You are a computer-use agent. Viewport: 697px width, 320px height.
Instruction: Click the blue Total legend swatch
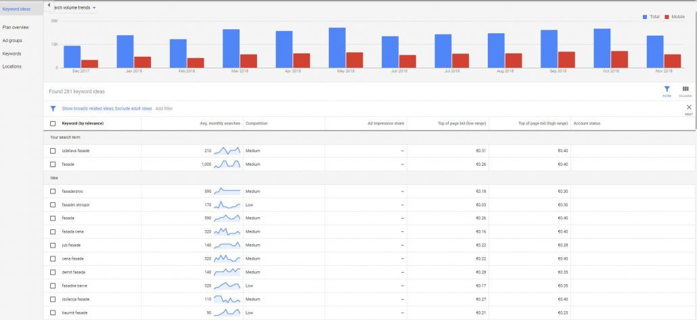pos(645,16)
